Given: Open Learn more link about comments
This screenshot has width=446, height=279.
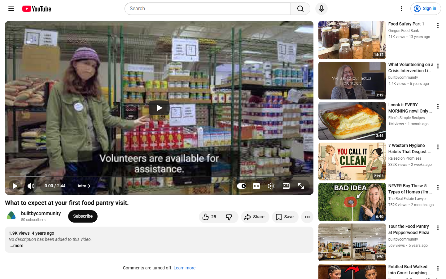Looking at the screenshot, I should 185,268.
